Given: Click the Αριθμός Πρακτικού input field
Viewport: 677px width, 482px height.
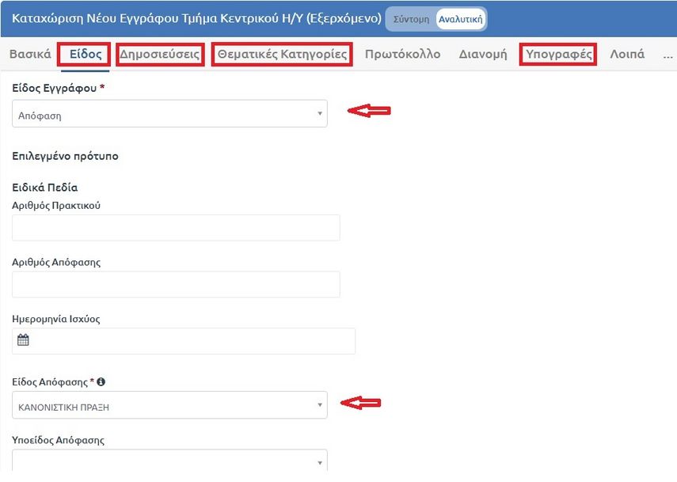Looking at the screenshot, I should pos(176,228).
